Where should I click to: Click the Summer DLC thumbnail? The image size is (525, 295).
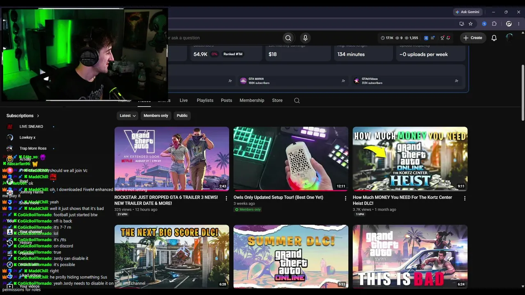pyautogui.click(x=291, y=256)
